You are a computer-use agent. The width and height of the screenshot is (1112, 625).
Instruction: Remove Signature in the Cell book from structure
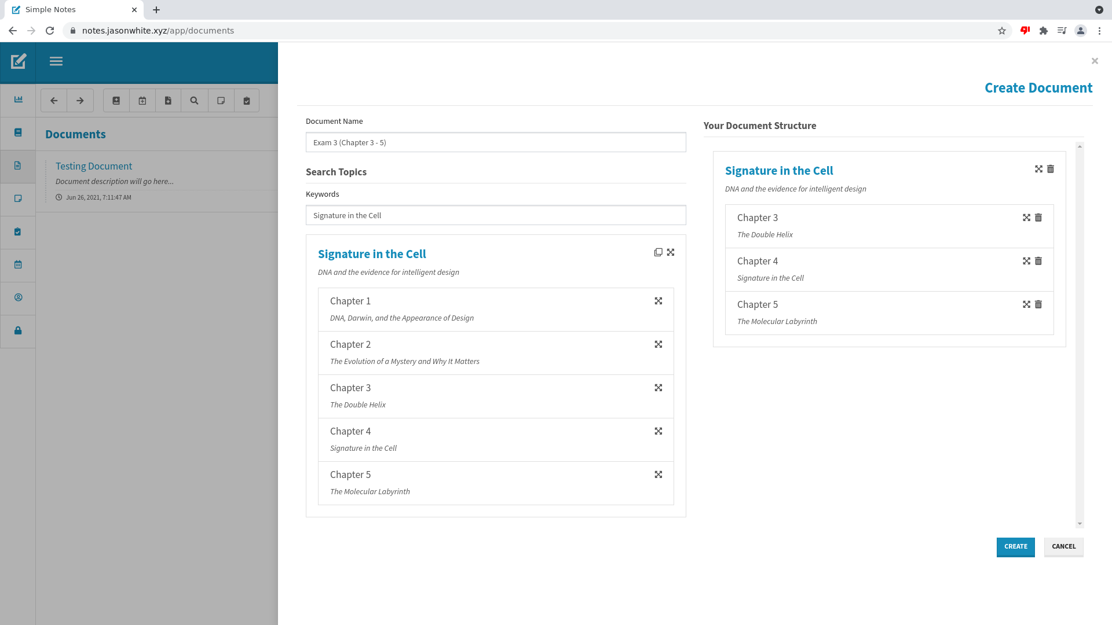[1051, 169]
